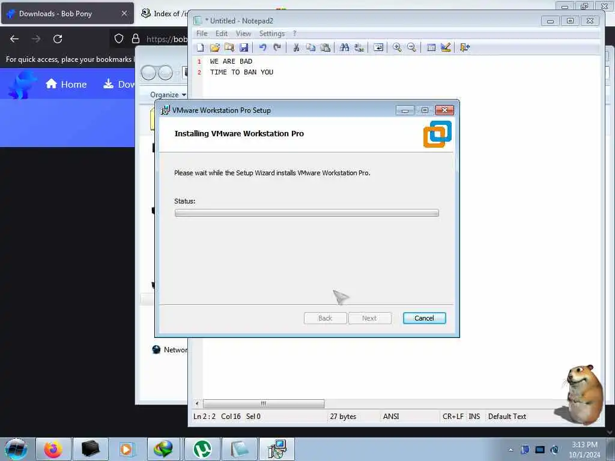The width and height of the screenshot is (615, 461).
Task: Click Paste clipboard icon in Notepad2
Action: 325,47
